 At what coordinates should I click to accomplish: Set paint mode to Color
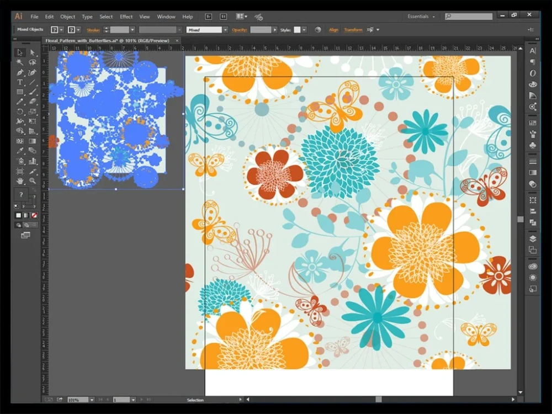click(x=19, y=215)
